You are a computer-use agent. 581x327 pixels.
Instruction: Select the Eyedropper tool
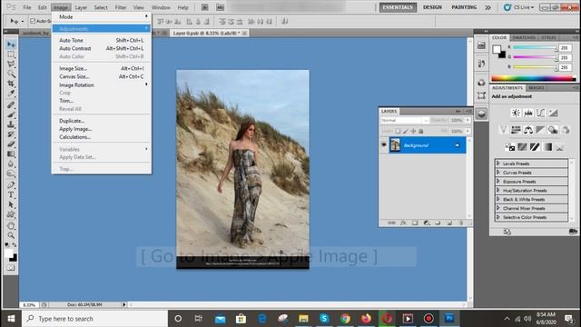[x=11, y=94]
